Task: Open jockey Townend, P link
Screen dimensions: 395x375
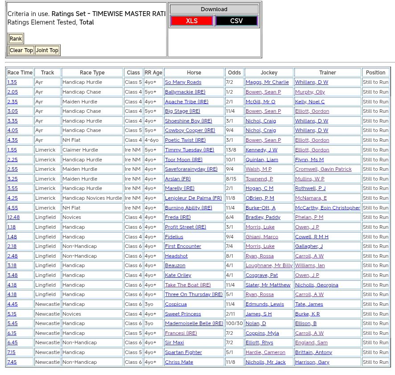Action: (259, 179)
